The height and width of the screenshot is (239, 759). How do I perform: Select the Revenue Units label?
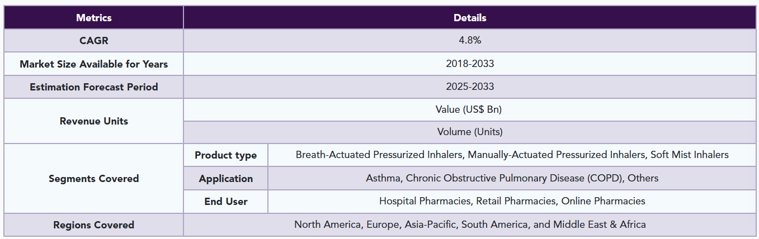(x=94, y=121)
